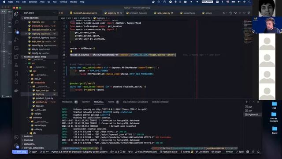
Task: Open the Bookmarks view in activity bar
Action: tap(16, 73)
